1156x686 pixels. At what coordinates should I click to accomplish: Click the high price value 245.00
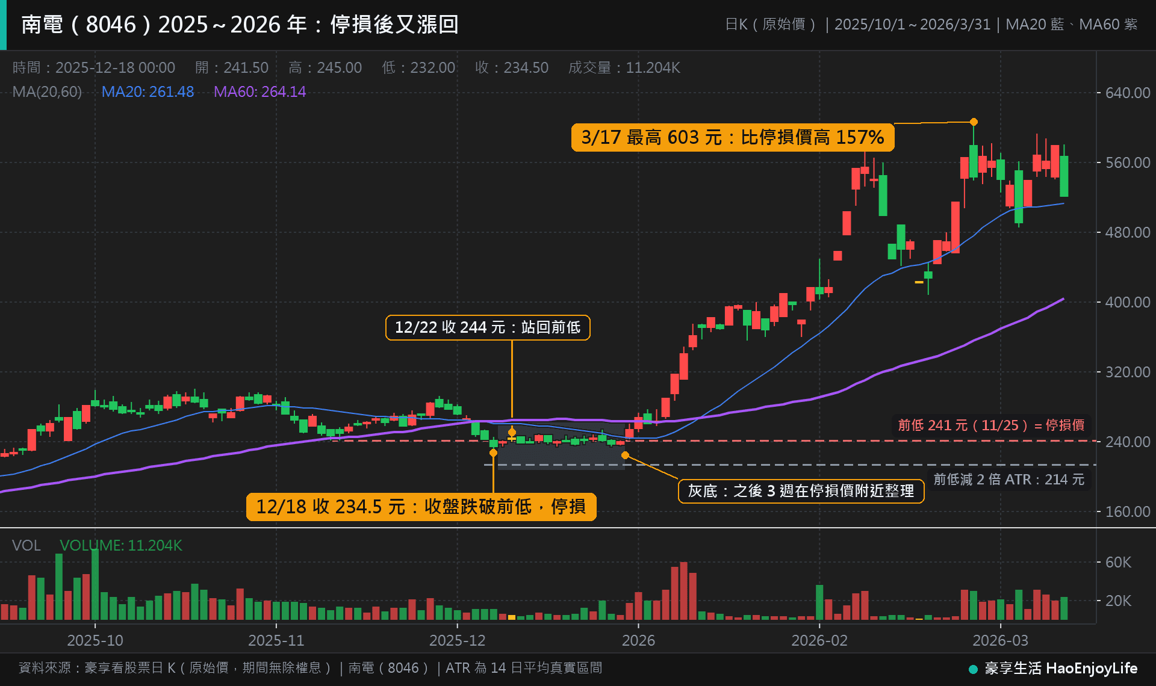[x=340, y=67]
